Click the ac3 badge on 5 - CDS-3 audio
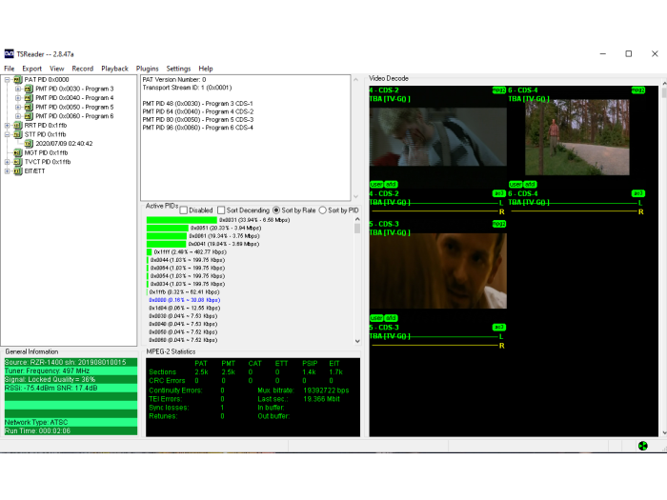This screenshot has width=667, height=500. [x=499, y=328]
